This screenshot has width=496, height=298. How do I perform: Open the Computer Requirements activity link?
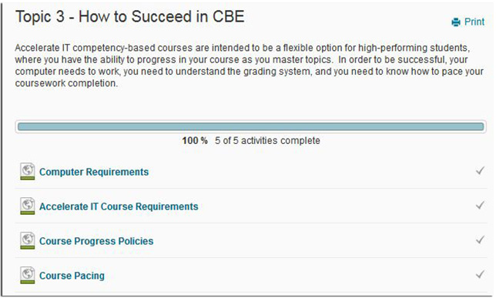click(x=94, y=172)
